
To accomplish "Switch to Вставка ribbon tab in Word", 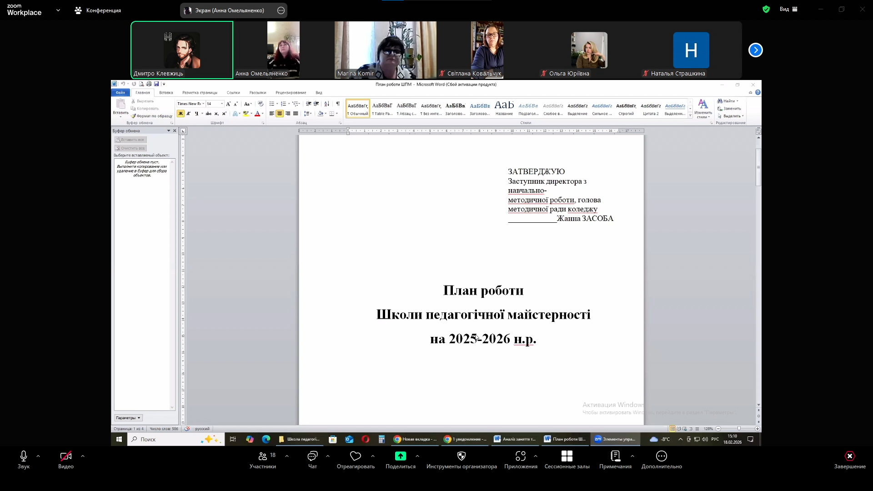I will (166, 93).
